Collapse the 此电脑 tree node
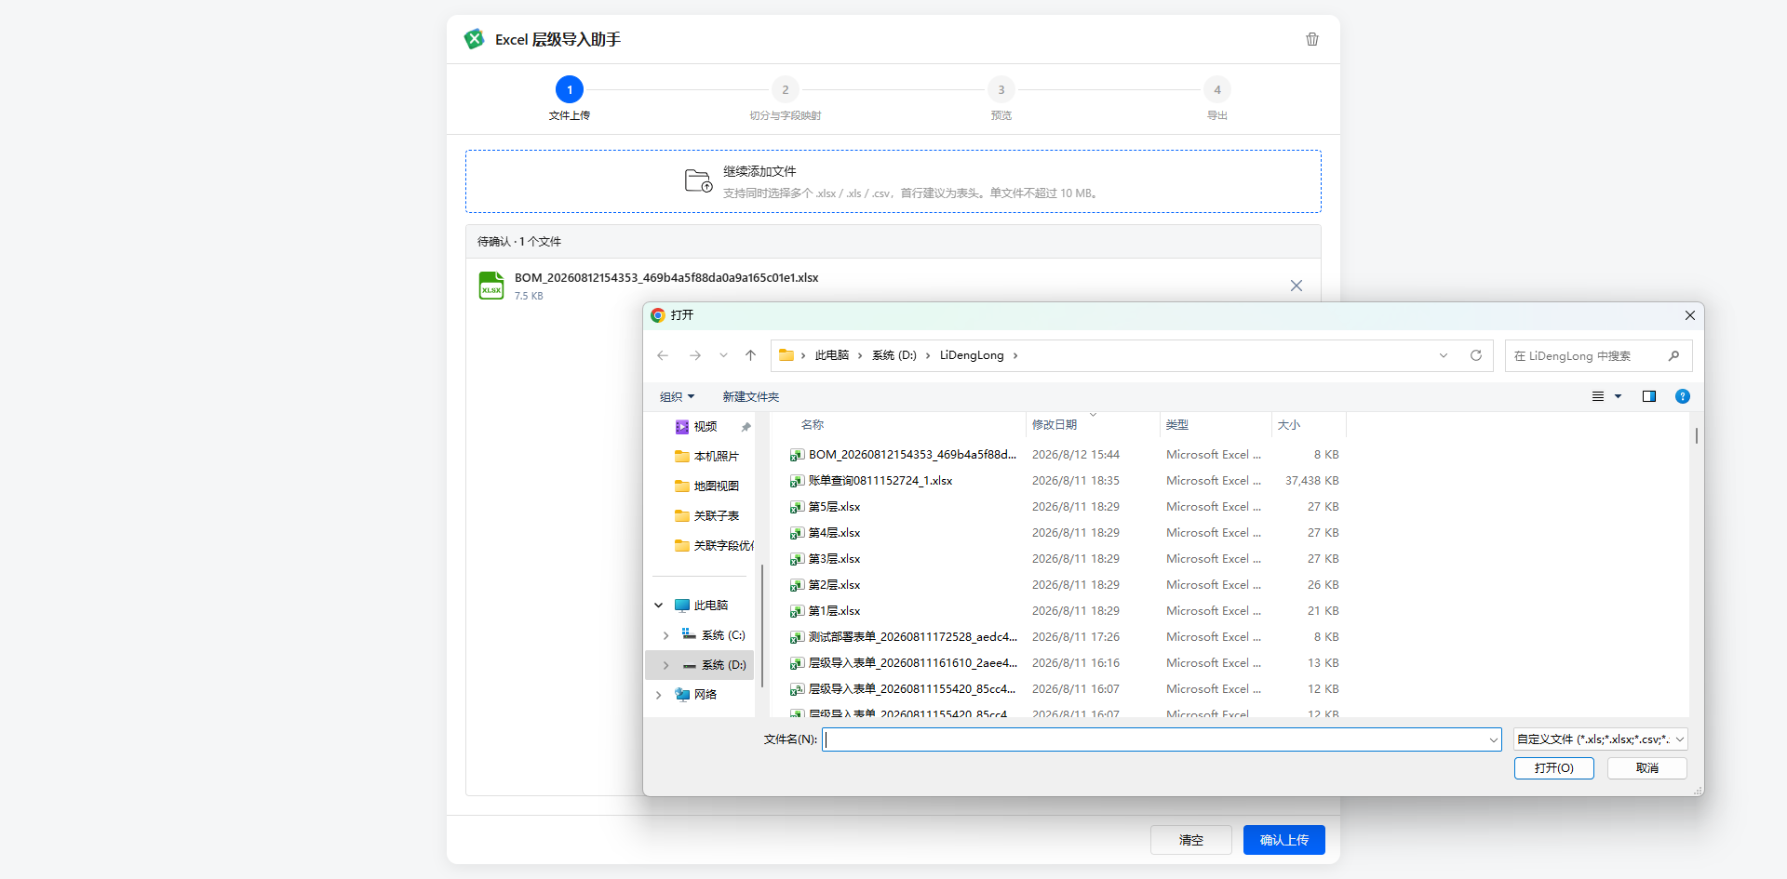 coord(659,606)
